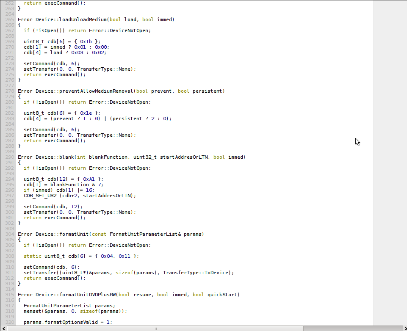Click 'persistent' parameter on line 278
407x331 pixels.
(207, 91)
